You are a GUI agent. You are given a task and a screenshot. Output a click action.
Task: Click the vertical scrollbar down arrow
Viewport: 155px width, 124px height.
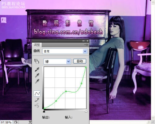click(x=153, y=118)
